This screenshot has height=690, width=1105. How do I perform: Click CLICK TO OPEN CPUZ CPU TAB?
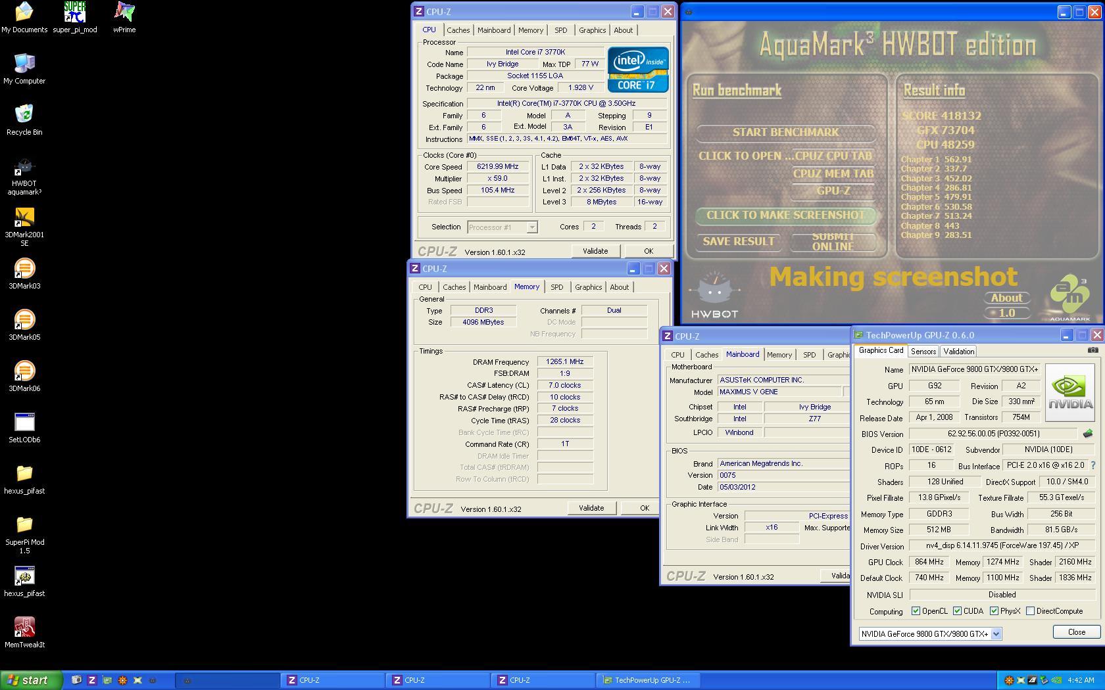785,156
